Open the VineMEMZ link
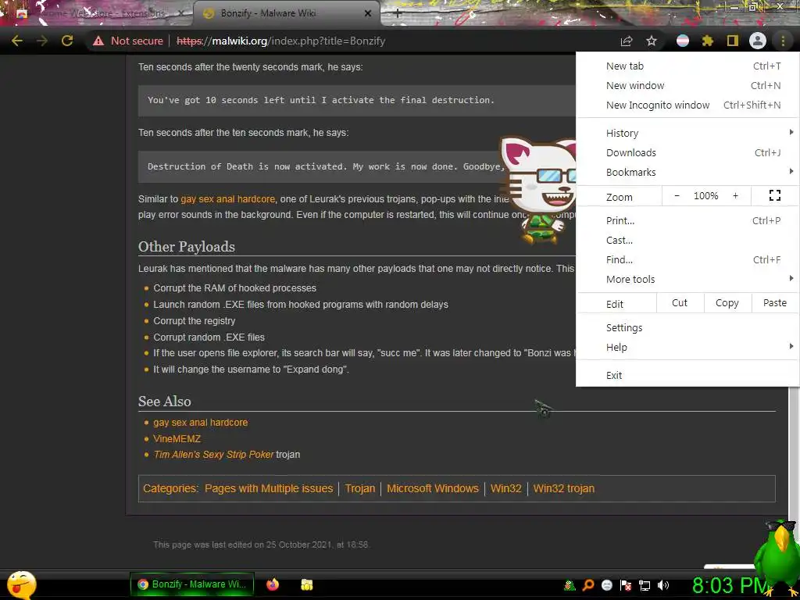800x600 pixels. [x=177, y=439]
